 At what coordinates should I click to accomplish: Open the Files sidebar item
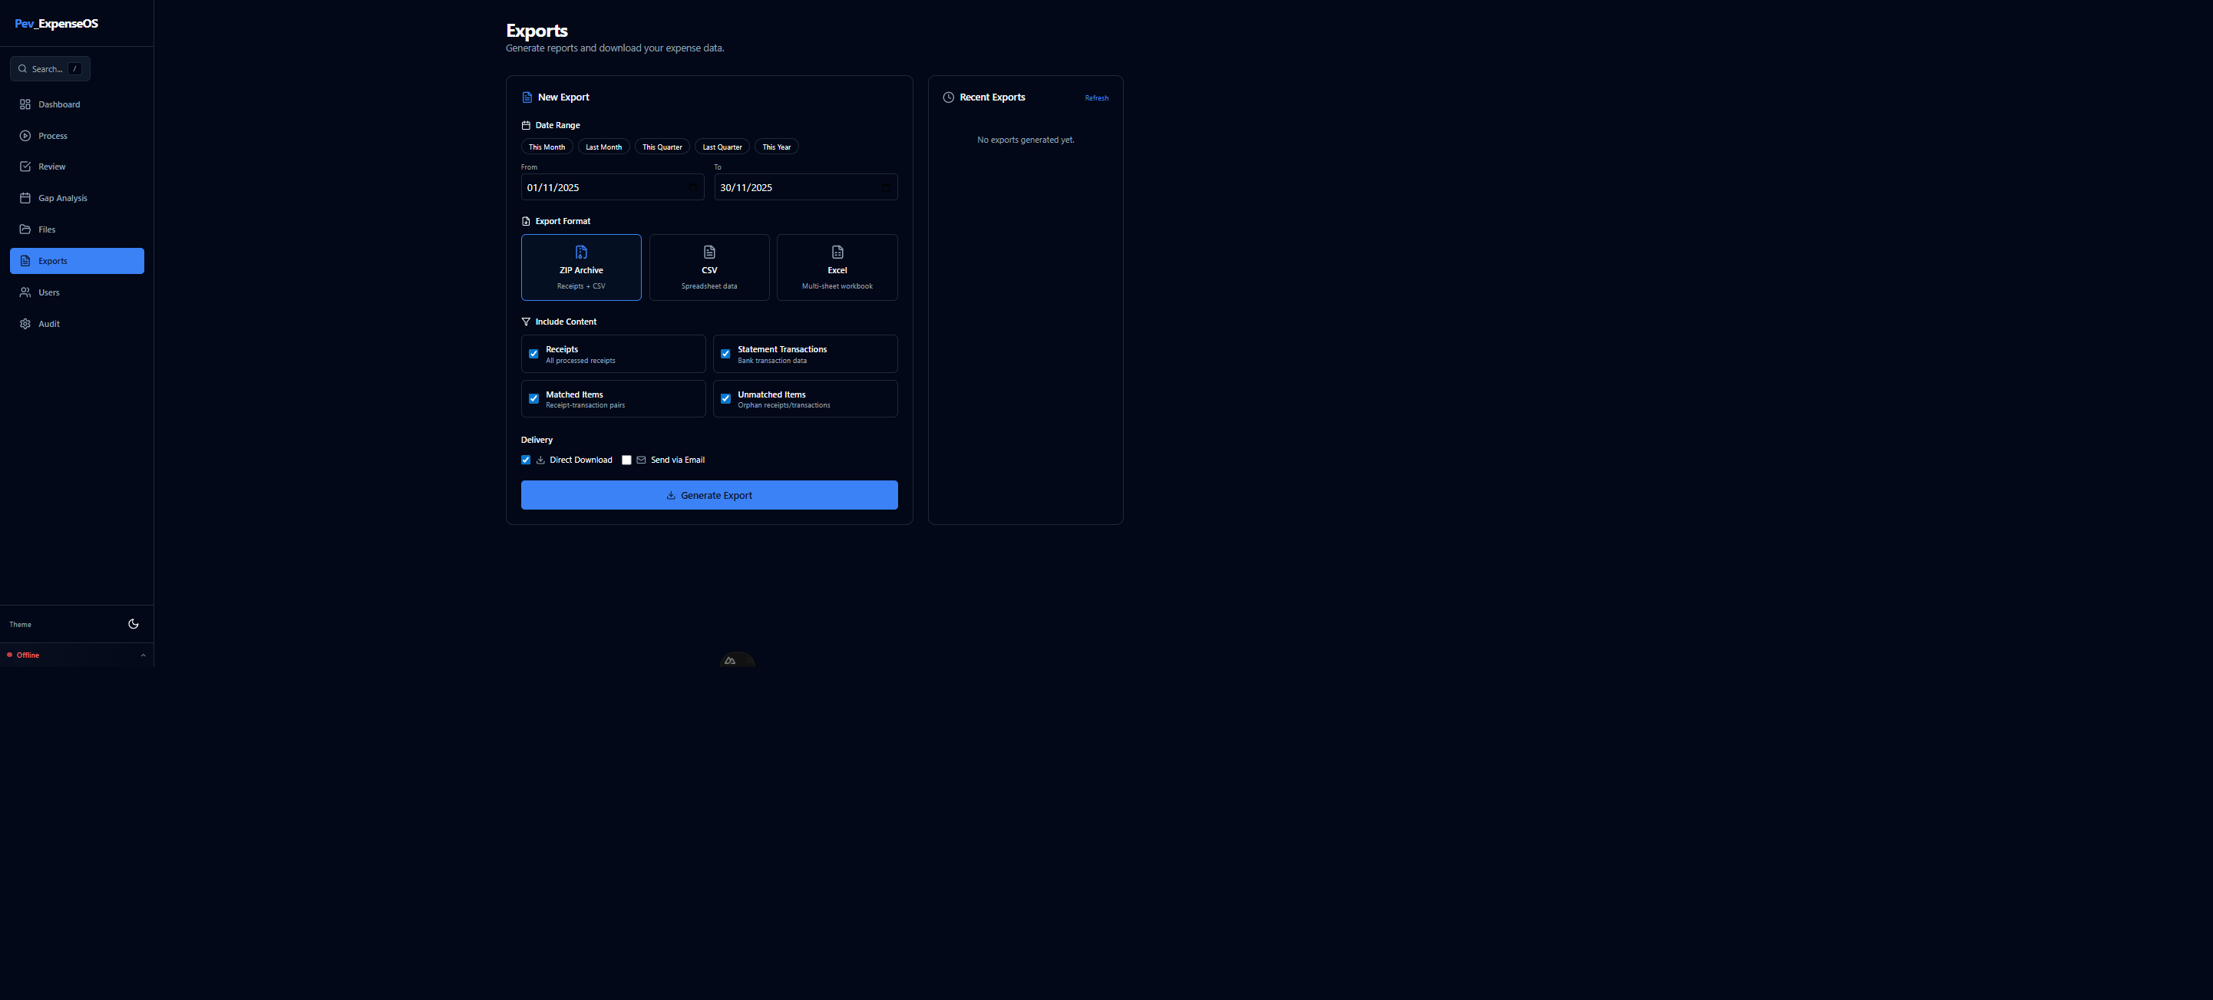(46, 229)
